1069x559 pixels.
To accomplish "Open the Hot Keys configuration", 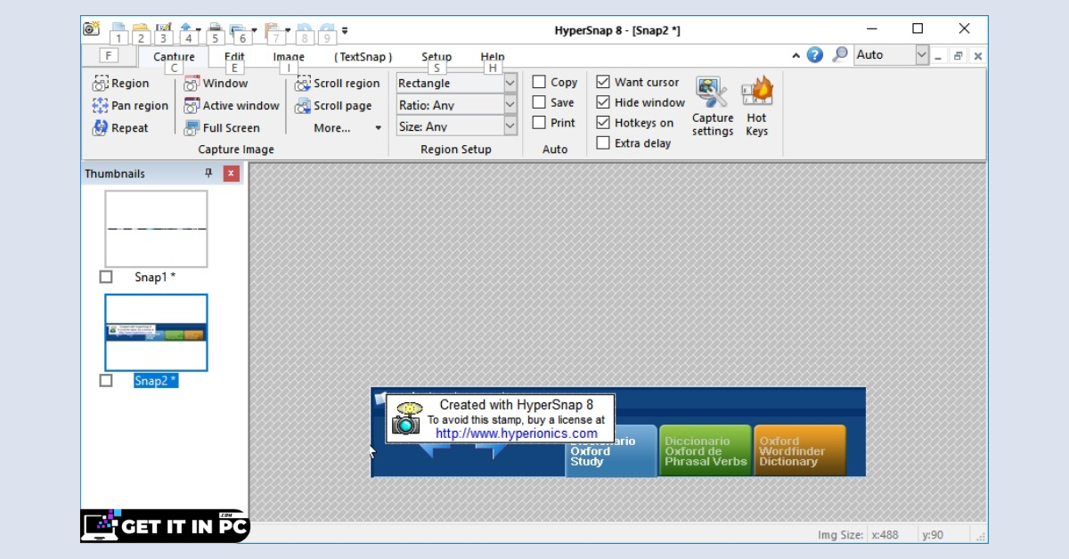I will tap(756, 106).
